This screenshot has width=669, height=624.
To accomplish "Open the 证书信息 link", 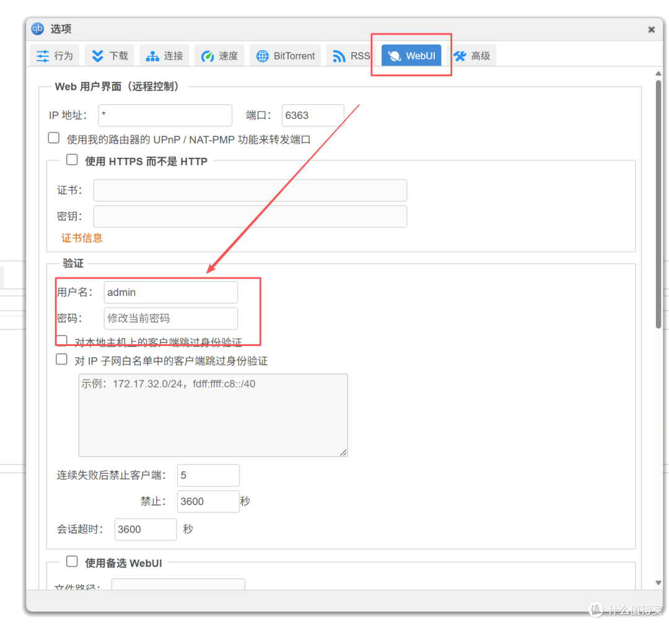I will (x=82, y=238).
